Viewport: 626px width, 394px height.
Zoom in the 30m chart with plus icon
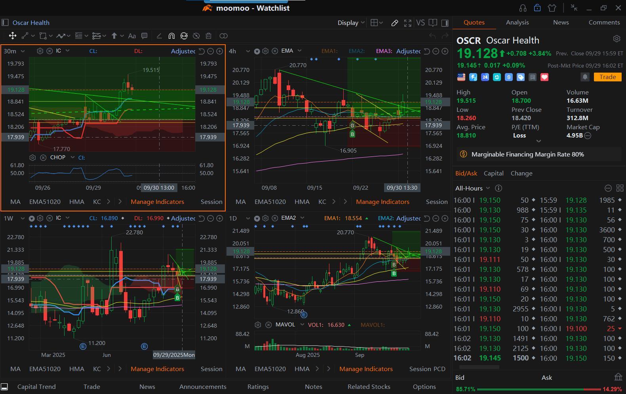220,51
